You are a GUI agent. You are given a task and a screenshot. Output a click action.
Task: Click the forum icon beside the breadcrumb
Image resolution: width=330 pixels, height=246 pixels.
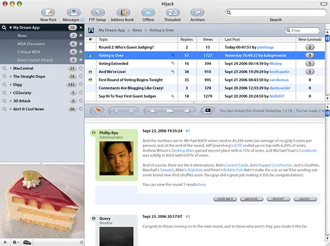pos(91,30)
